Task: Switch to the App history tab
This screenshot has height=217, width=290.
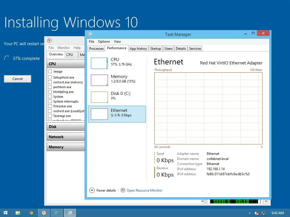Action: coord(138,49)
